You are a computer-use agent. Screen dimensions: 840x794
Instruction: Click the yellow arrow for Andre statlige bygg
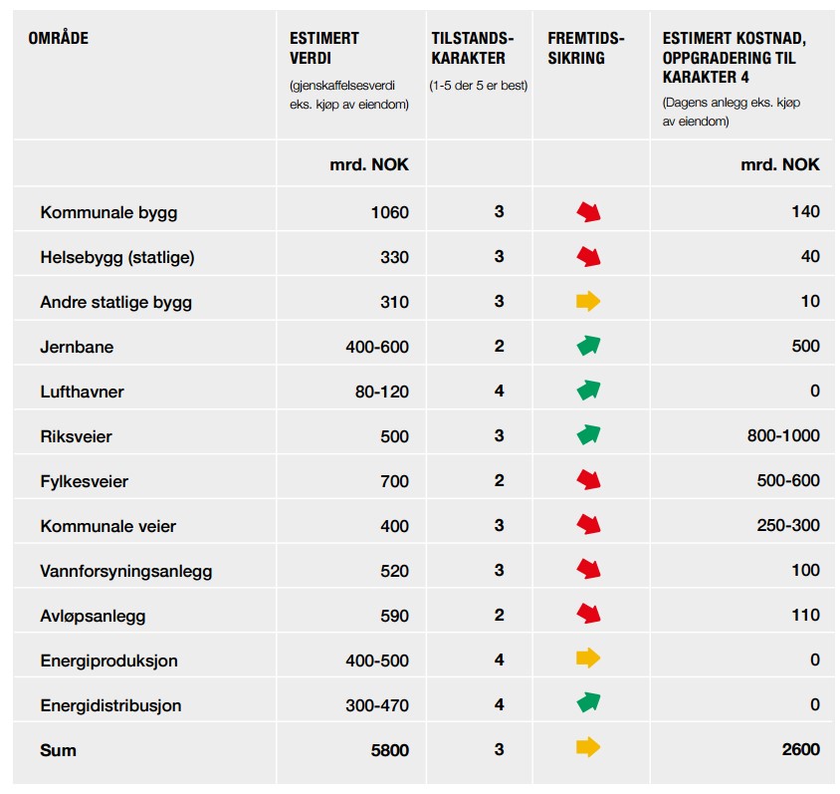588,301
